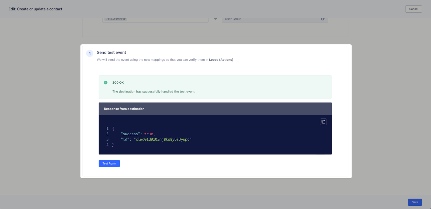
Task: Click the info icon in User Group field
Action: 323,19
